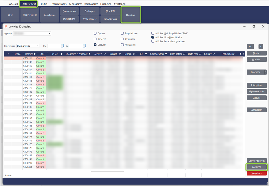The width and height of the screenshot is (269, 186).
Task: Uncheck the Clôturé checkbox
Action: tap(95, 45)
